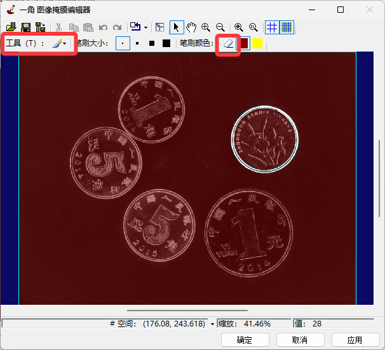Toggle the blue coarse grid
The width and height of the screenshot is (385, 350).
(272, 27)
